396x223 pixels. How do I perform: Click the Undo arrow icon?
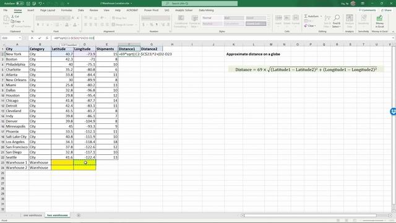click(40, 4)
